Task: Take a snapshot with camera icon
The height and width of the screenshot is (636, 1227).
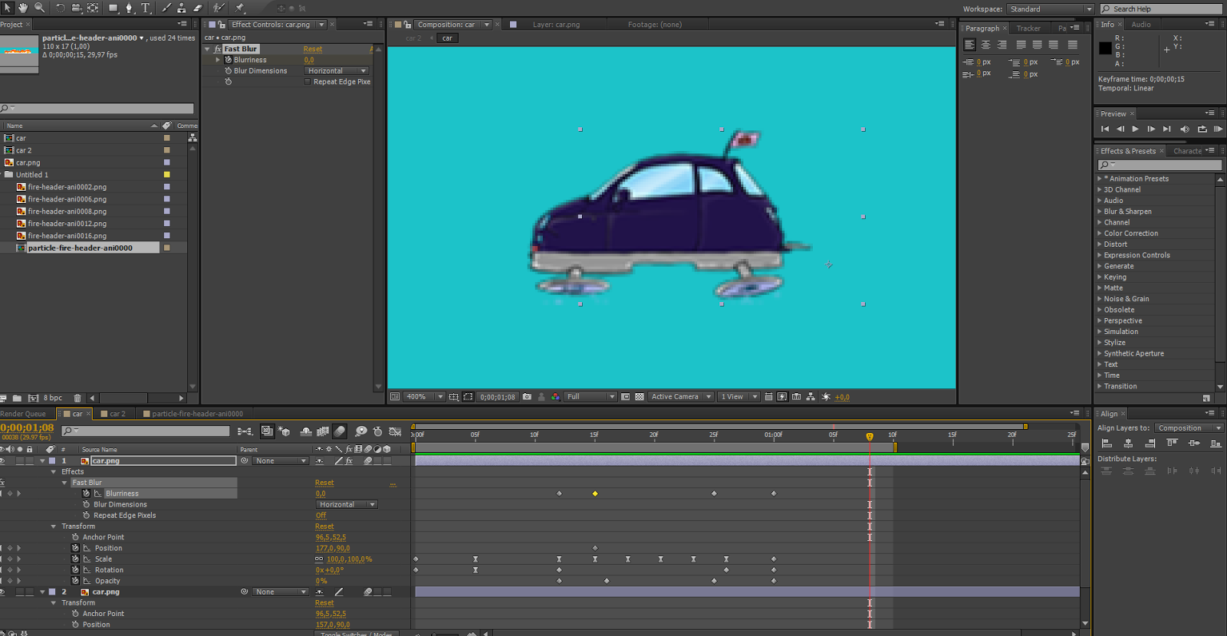Action: coord(527,397)
